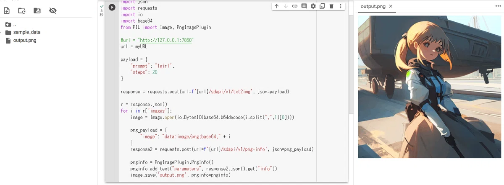Move the cell down with the arrow icon
The width and height of the screenshot is (504, 185).
tap(286, 6)
